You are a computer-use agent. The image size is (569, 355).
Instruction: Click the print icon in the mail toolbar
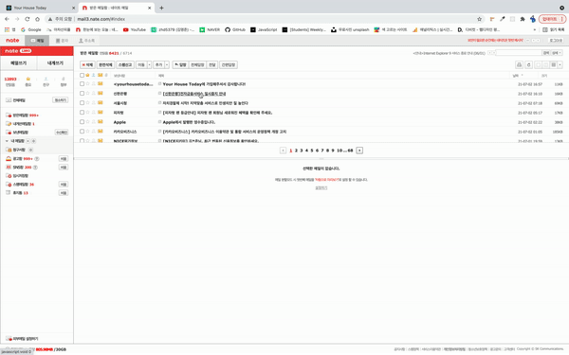click(519, 64)
